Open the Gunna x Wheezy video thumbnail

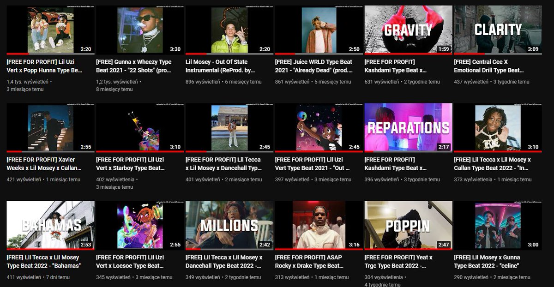tap(140, 30)
